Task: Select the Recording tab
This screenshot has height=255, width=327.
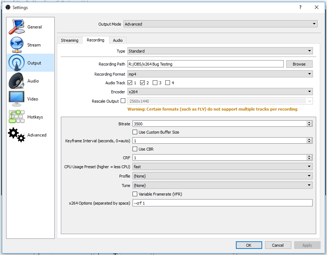Action: 95,40
